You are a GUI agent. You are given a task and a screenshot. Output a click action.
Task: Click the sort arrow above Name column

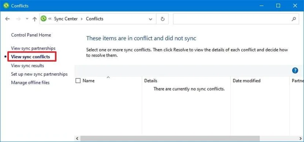click(108, 77)
